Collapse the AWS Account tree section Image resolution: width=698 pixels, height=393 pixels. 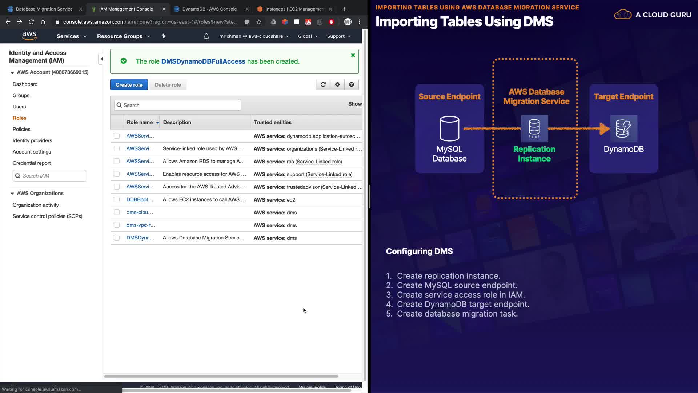click(12, 72)
